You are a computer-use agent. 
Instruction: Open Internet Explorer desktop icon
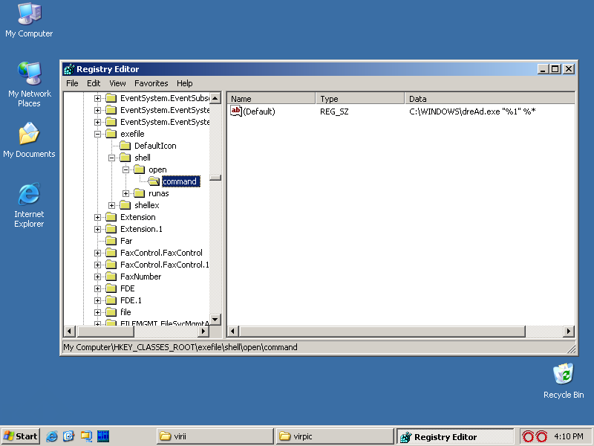click(x=29, y=205)
